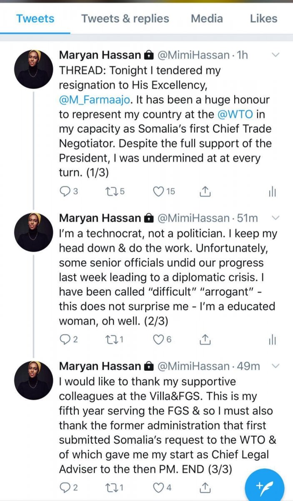This screenshot has width=293, height=501.
Task: Go to the Likes tab
Action: click(263, 19)
